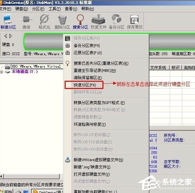Open the 工具(T) menu

pos(54,9)
